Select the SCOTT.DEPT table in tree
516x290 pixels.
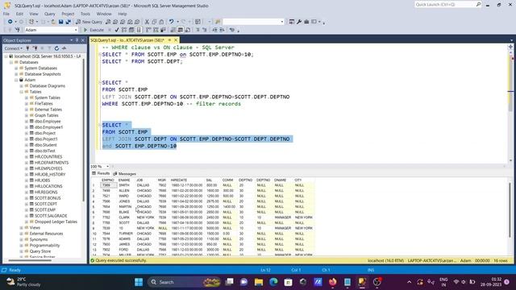[46, 204]
